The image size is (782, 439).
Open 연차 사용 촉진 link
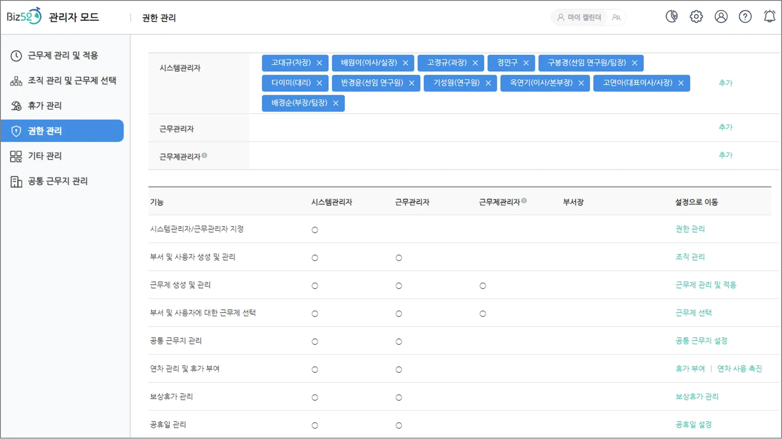click(739, 369)
